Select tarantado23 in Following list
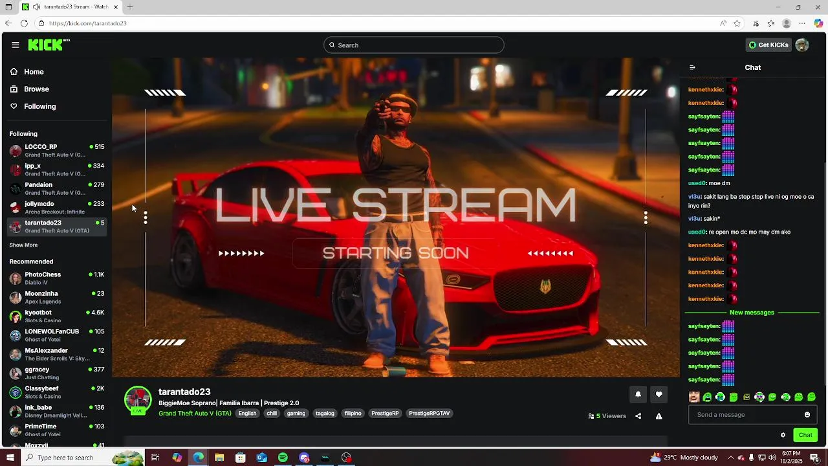The height and width of the screenshot is (466, 828). 57,227
